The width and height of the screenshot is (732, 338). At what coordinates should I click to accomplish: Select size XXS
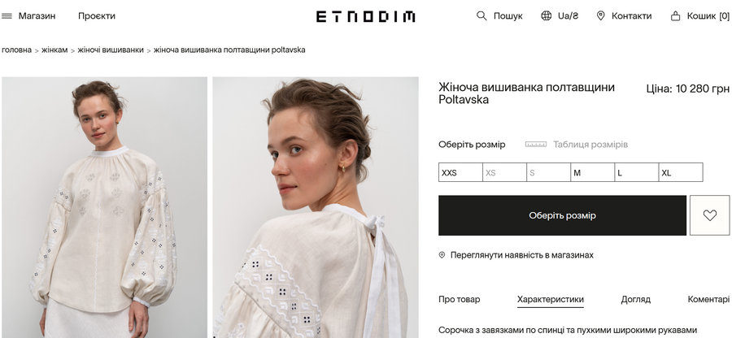460,172
